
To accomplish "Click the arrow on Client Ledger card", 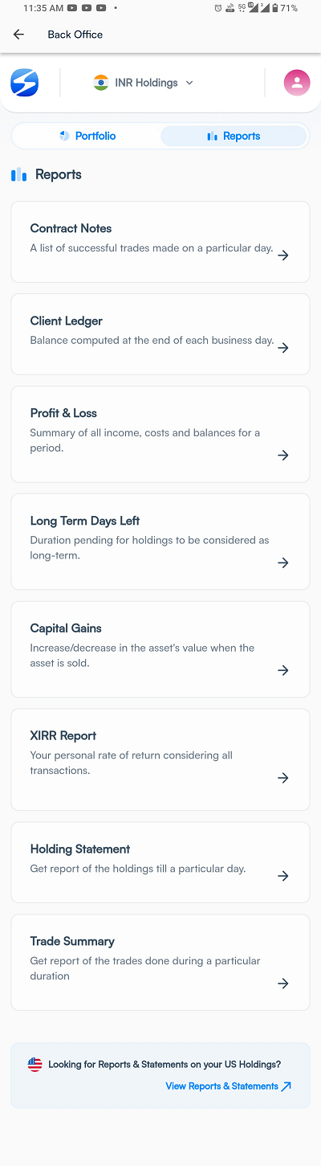I will [x=283, y=348].
